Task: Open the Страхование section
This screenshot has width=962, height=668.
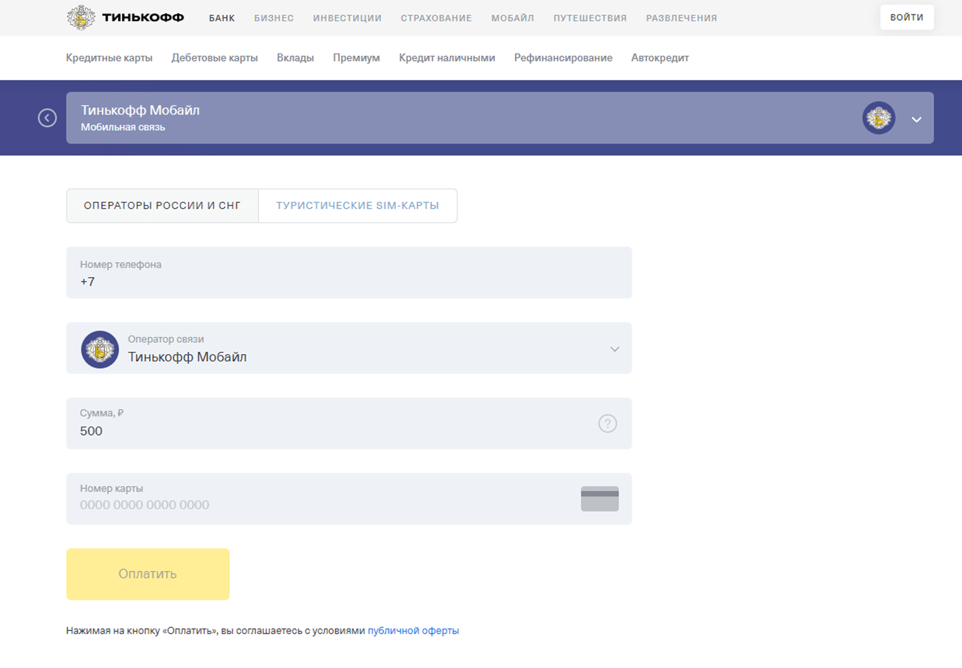Action: click(436, 18)
